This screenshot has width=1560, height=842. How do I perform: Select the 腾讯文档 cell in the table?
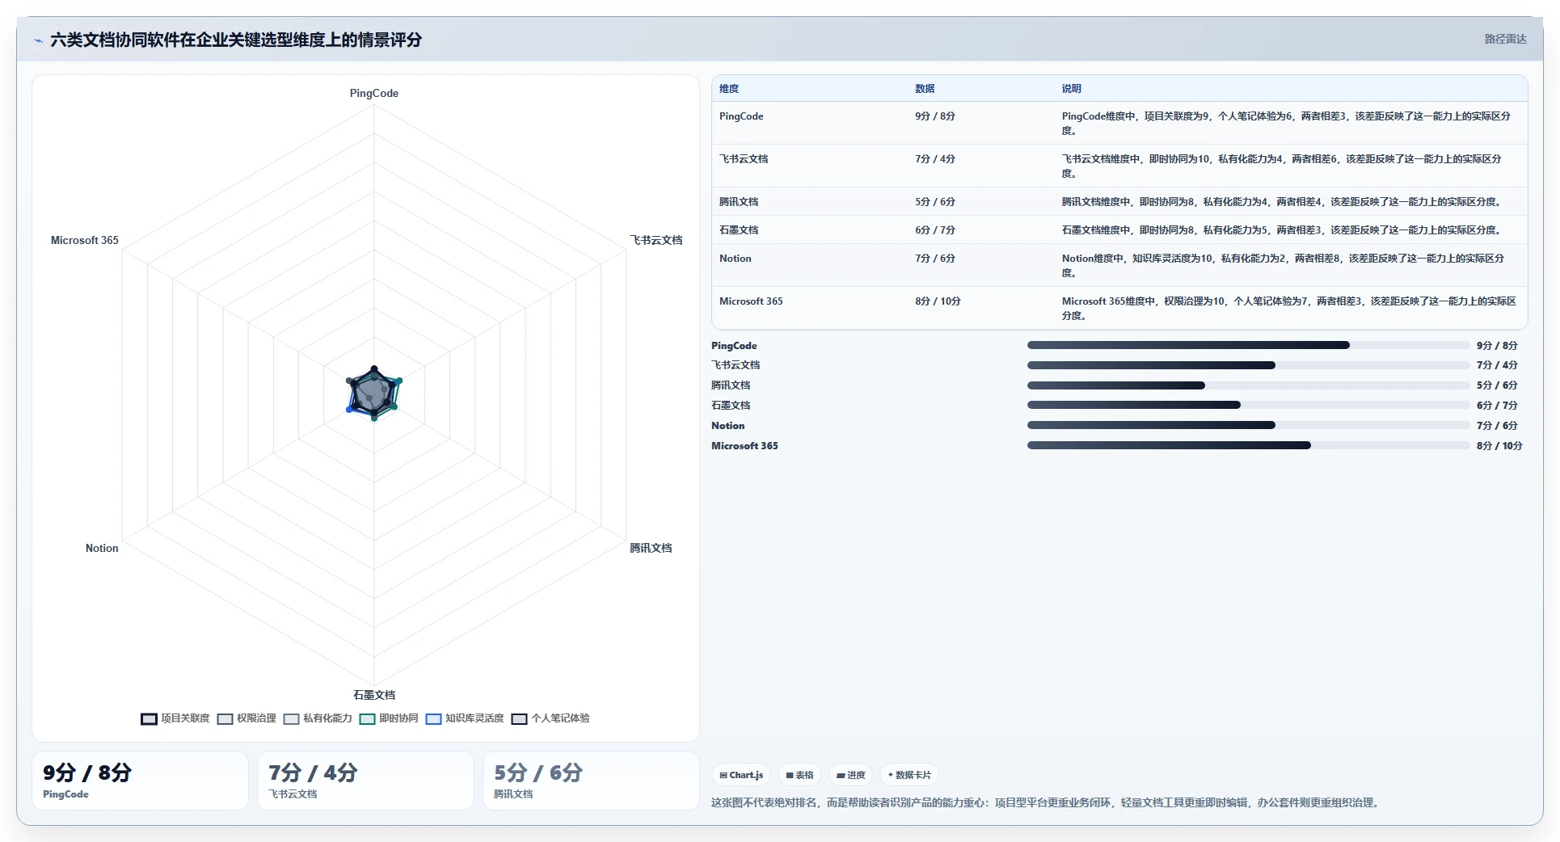(x=739, y=202)
